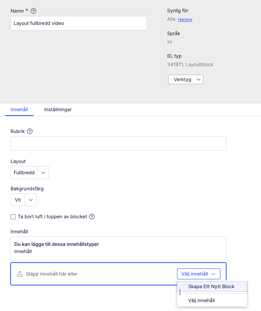Expand the Layout dropdown arrow
261x311 pixels.
pyautogui.click(x=43, y=173)
